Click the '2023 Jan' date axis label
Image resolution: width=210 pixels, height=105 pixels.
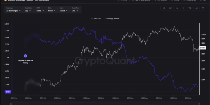[14, 98]
